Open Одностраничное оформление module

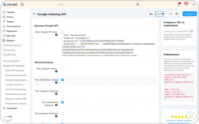click(16, 94)
